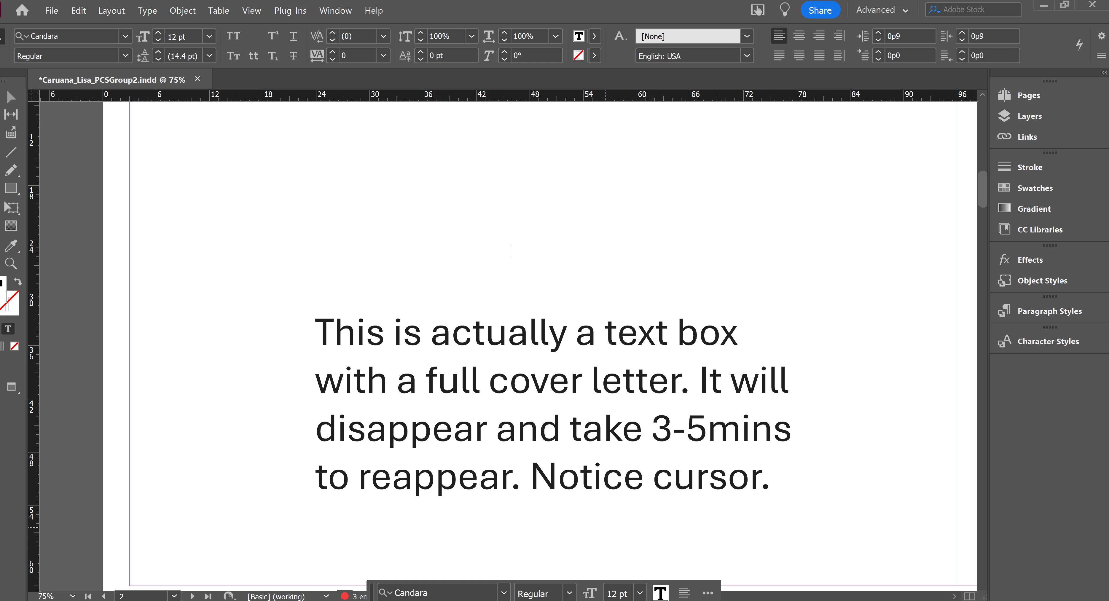This screenshot has width=1109, height=601.
Task: Select the Pencil tool
Action: (x=11, y=170)
